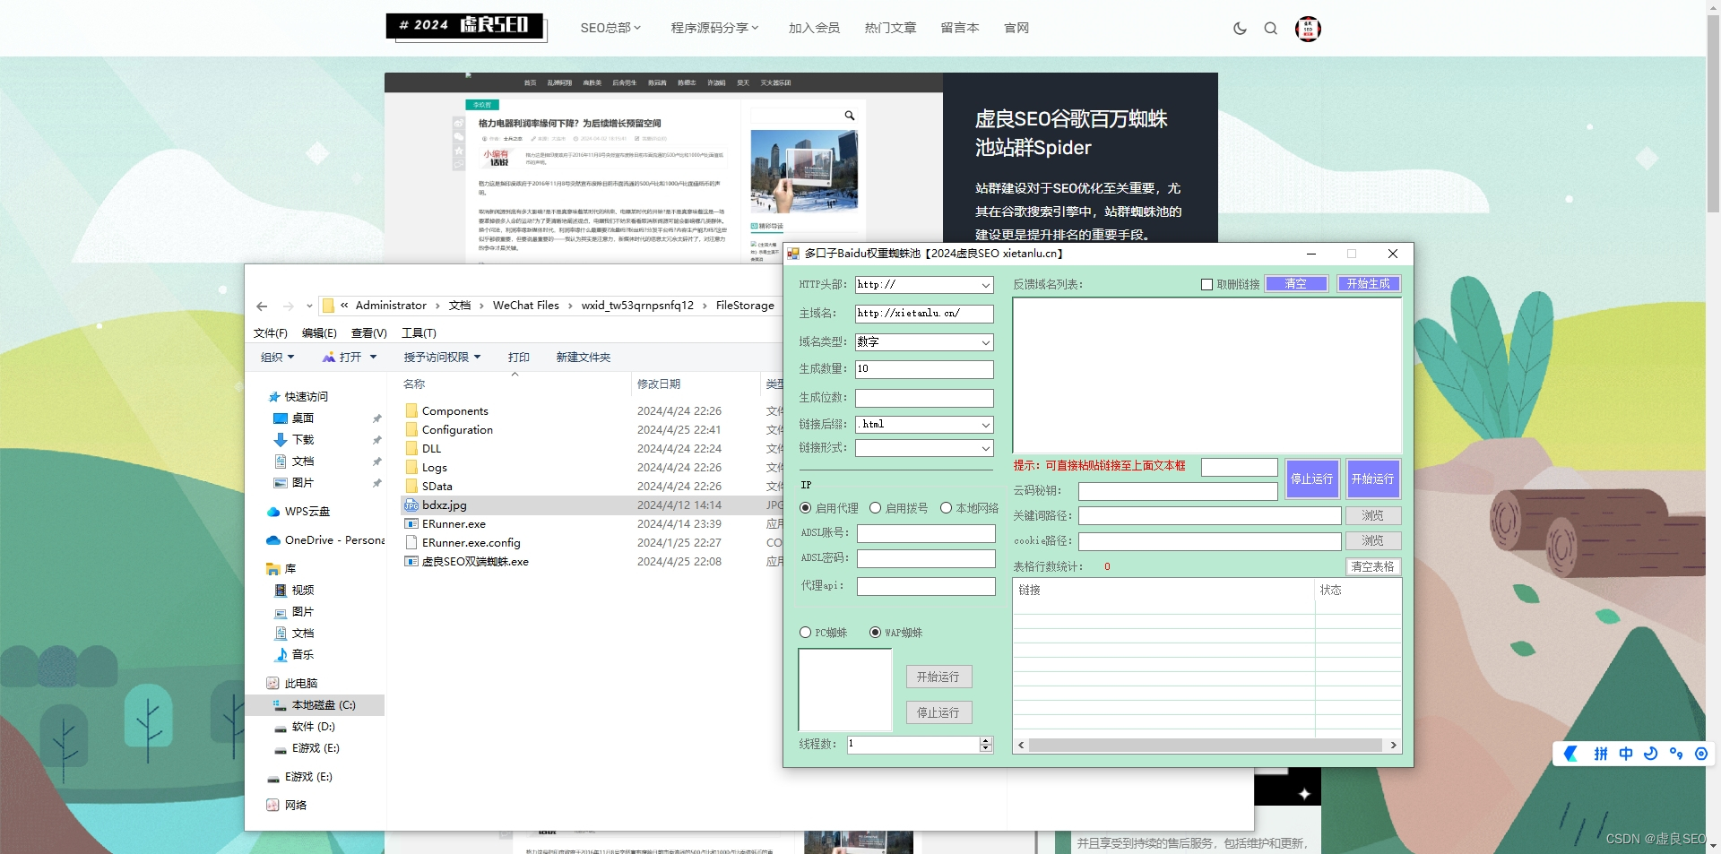Select OneDrive - Personal in sidebar
Screen dimensions: 1721x854
pos(324,540)
